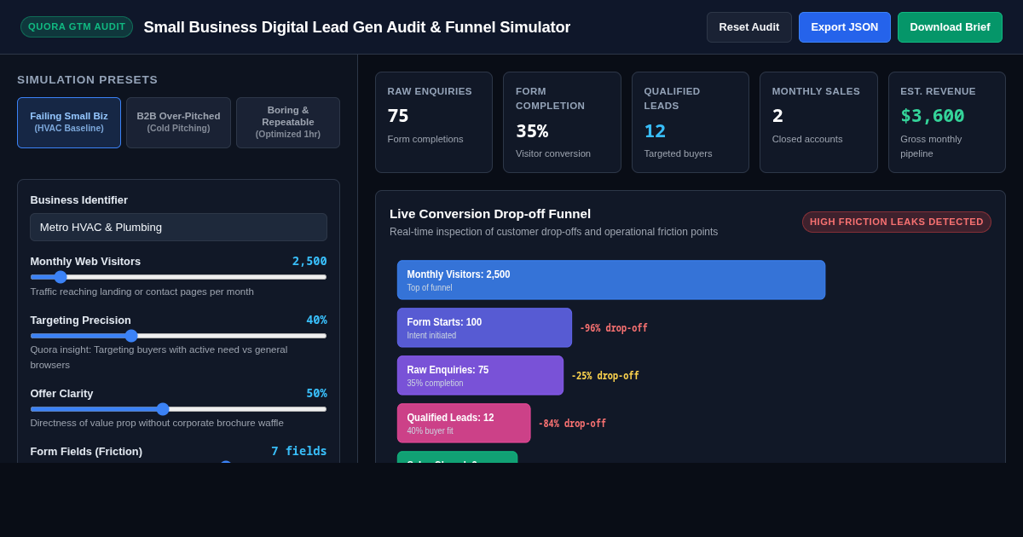The image size is (1023, 537).
Task: Select the Form Starts: 100 funnel bar
Action: pyautogui.click(x=484, y=327)
